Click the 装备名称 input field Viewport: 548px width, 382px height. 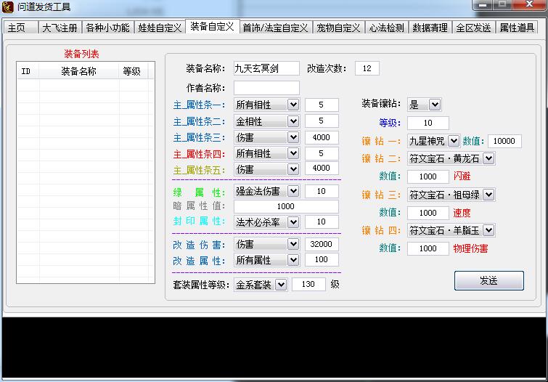pyautogui.click(x=266, y=68)
